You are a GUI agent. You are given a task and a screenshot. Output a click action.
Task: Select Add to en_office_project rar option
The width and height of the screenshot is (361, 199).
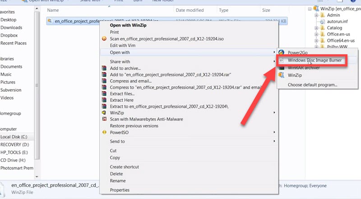point(171,75)
